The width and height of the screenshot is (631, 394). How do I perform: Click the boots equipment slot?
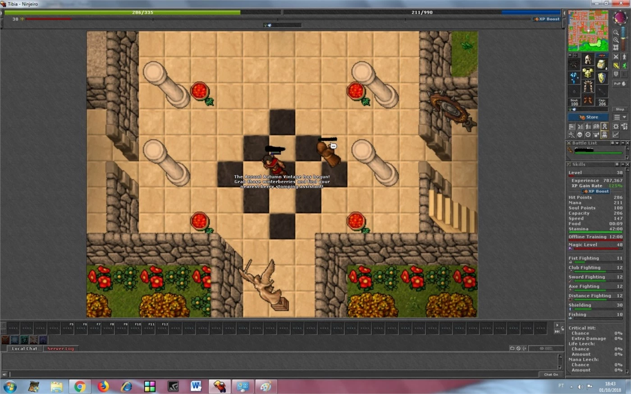tap(588, 100)
